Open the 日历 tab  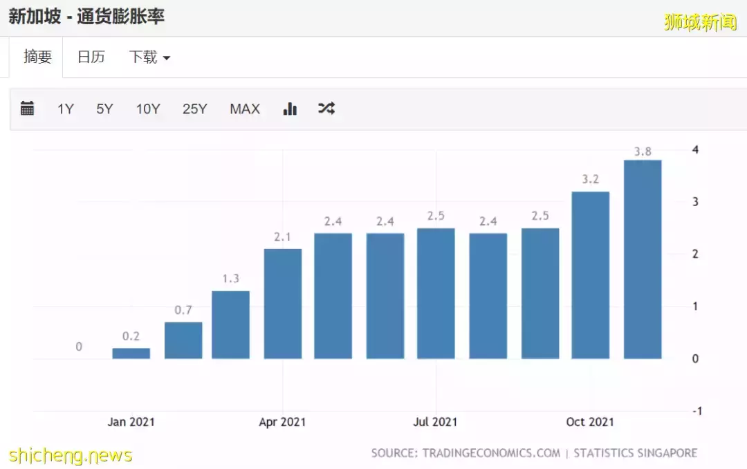[91, 57]
